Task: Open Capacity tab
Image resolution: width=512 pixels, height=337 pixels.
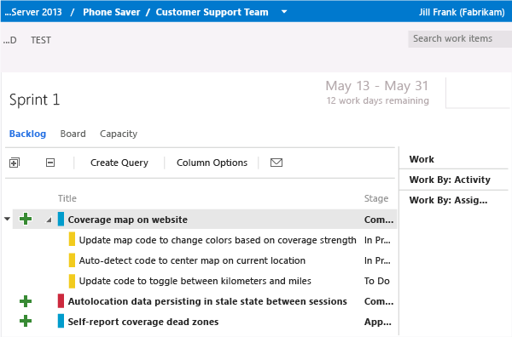Action: (x=119, y=134)
